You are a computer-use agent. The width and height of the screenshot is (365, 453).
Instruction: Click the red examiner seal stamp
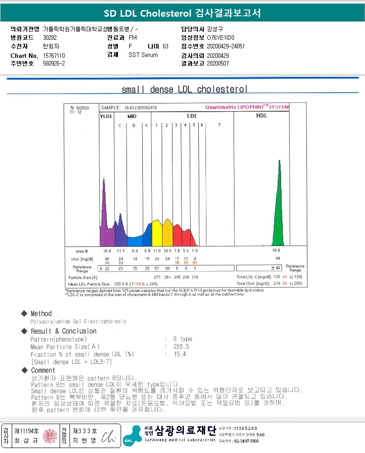click(50, 436)
